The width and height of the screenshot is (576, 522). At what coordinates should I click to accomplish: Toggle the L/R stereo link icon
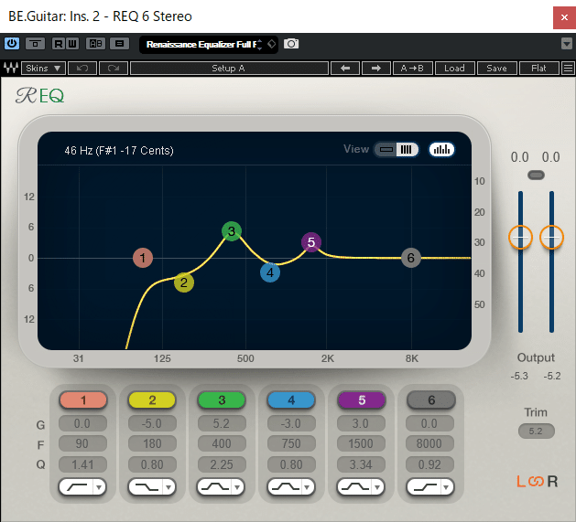pyautogui.click(x=537, y=481)
